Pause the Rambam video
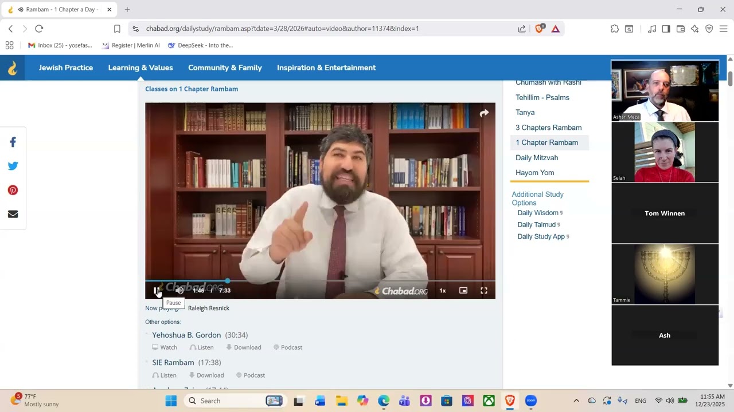 pyautogui.click(x=157, y=291)
